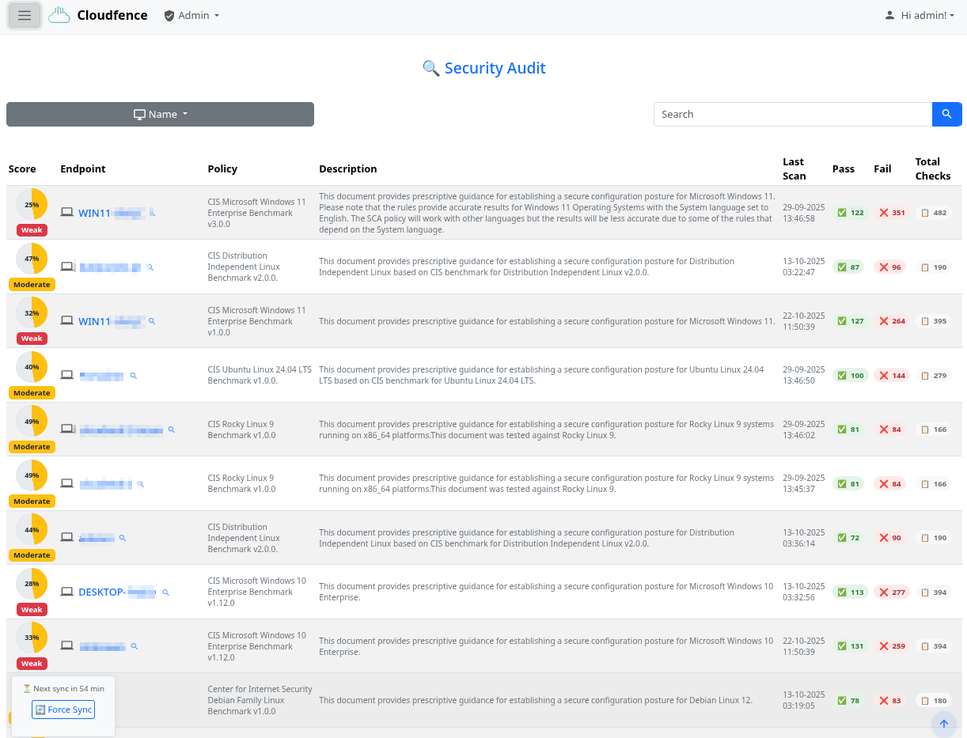Click the 122 passed checks badge
Viewport: 967px width, 738px height.
850,213
